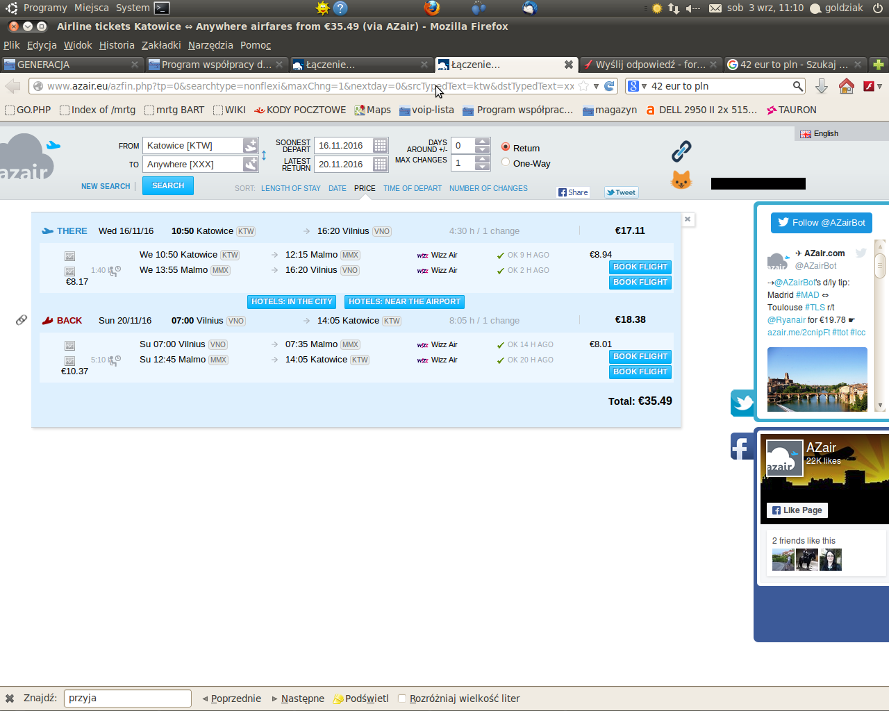Image resolution: width=889 pixels, height=711 pixels.
Task: Toggle the Podświetl highlight-all button
Action: (x=360, y=699)
